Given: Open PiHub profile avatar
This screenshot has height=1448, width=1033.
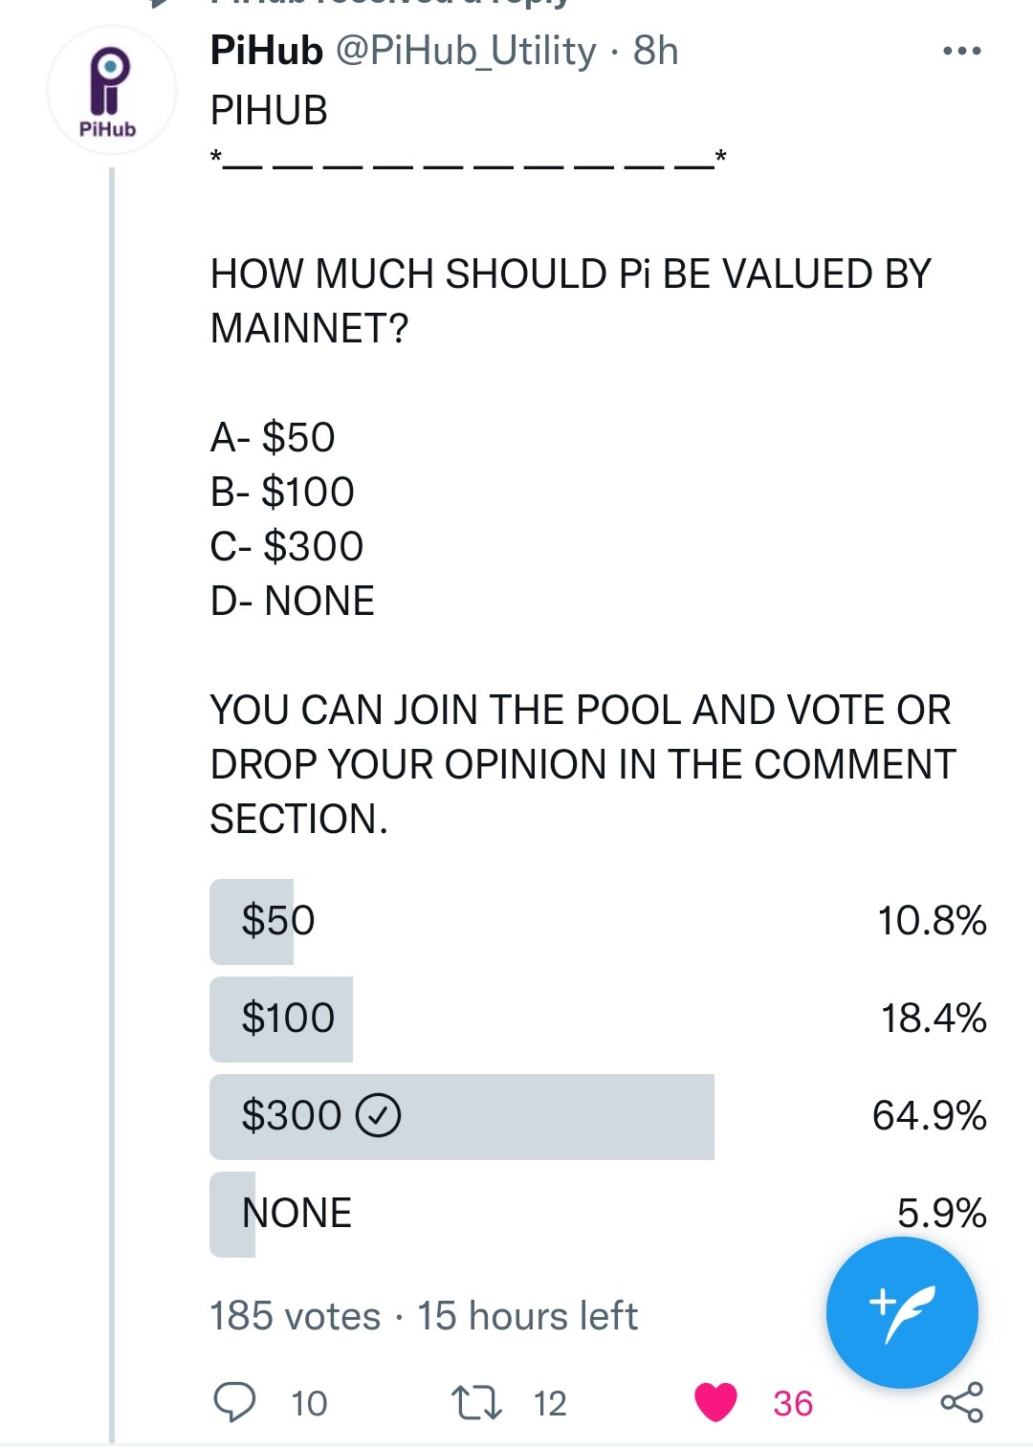Looking at the screenshot, I should pyautogui.click(x=111, y=90).
